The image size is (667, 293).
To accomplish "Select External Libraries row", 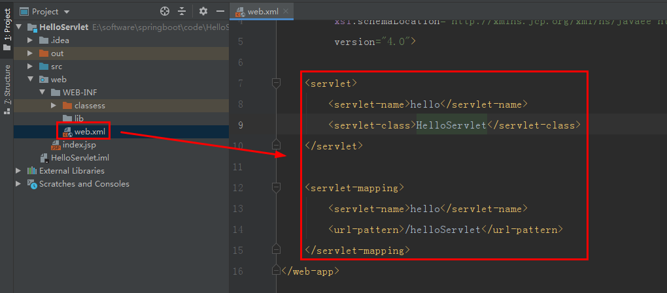I will coord(121,171).
